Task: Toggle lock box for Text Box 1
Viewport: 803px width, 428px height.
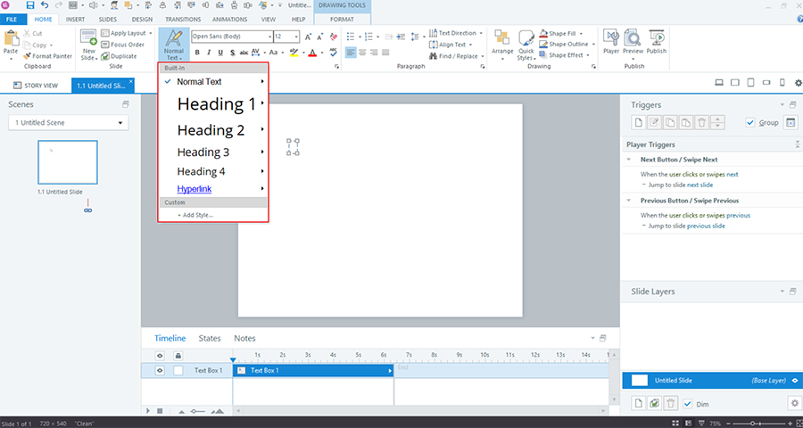Action: (x=178, y=371)
